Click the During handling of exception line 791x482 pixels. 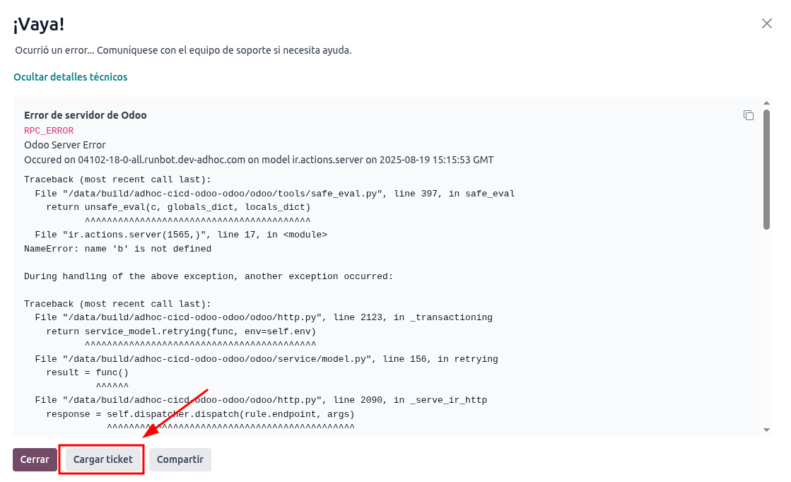pos(208,276)
